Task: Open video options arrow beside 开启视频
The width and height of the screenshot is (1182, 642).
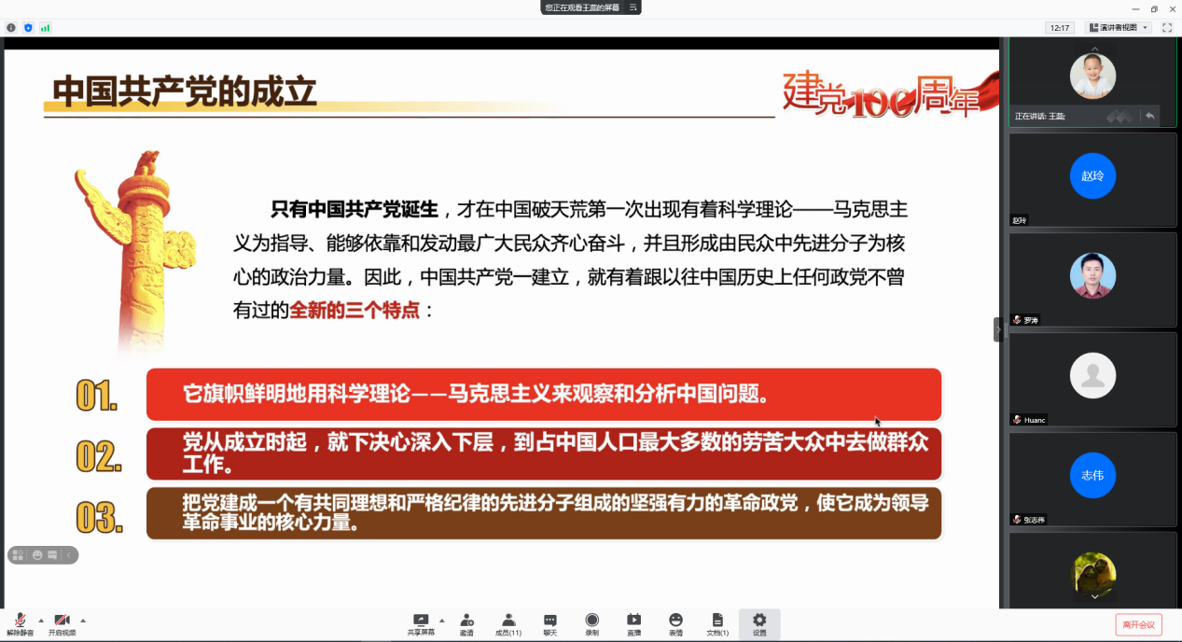Action: click(x=83, y=620)
